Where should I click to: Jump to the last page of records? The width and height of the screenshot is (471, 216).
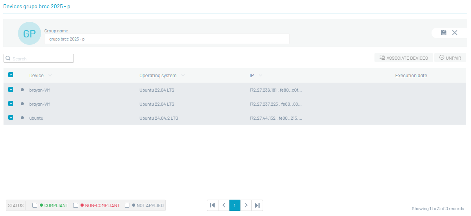pos(257,205)
